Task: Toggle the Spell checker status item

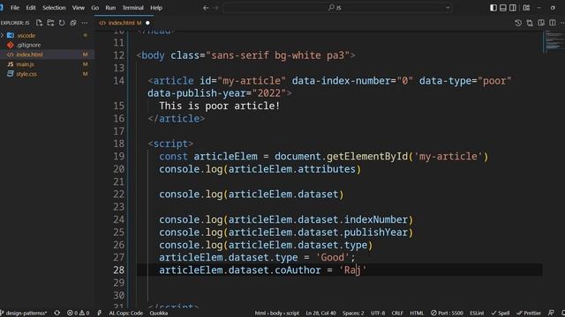Action: [501, 313]
